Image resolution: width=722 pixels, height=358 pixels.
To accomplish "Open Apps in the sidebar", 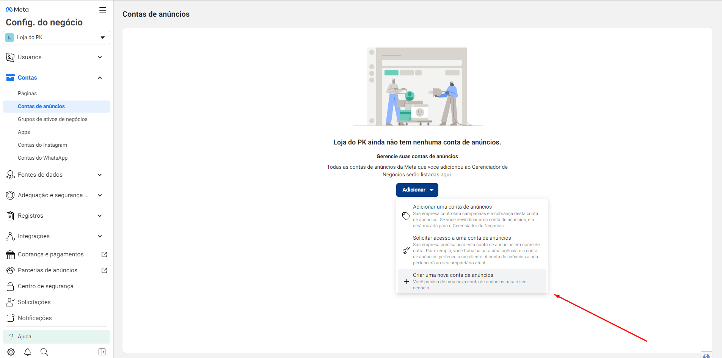I will pyautogui.click(x=24, y=132).
